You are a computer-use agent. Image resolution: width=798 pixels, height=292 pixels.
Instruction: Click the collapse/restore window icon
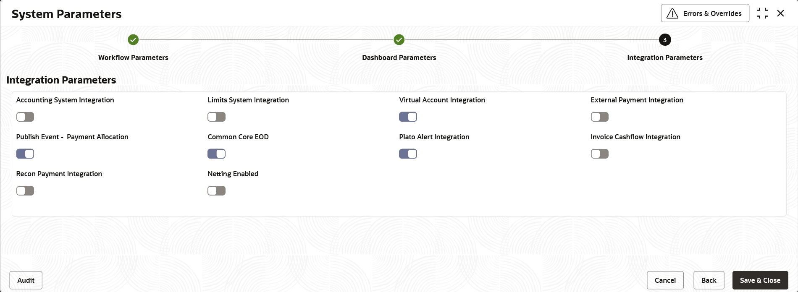coord(762,13)
